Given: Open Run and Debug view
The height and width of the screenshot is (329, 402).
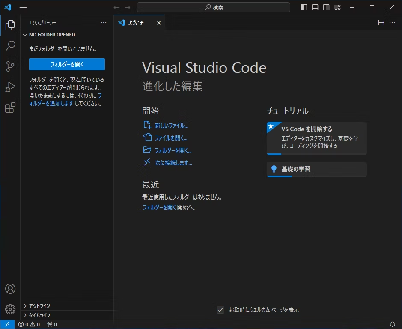Looking at the screenshot, I should coord(10,87).
